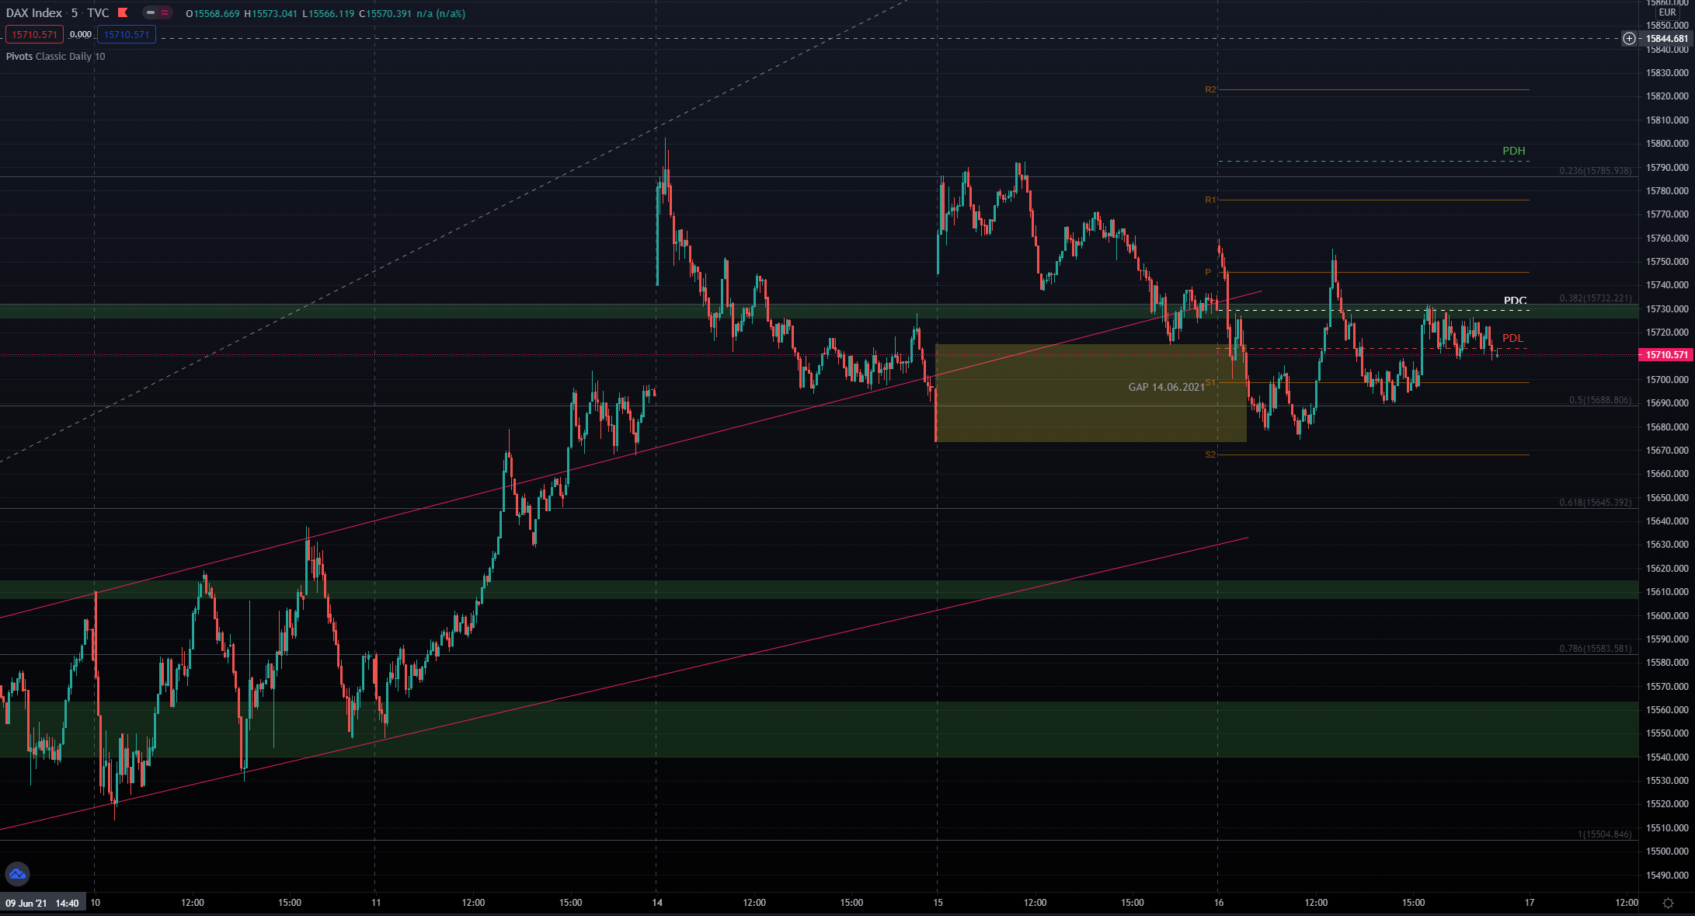Image resolution: width=1695 pixels, height=916 pixels.
Task: Click the 0.5(15688.806) Fibonacci level label
Action: 1599,401
